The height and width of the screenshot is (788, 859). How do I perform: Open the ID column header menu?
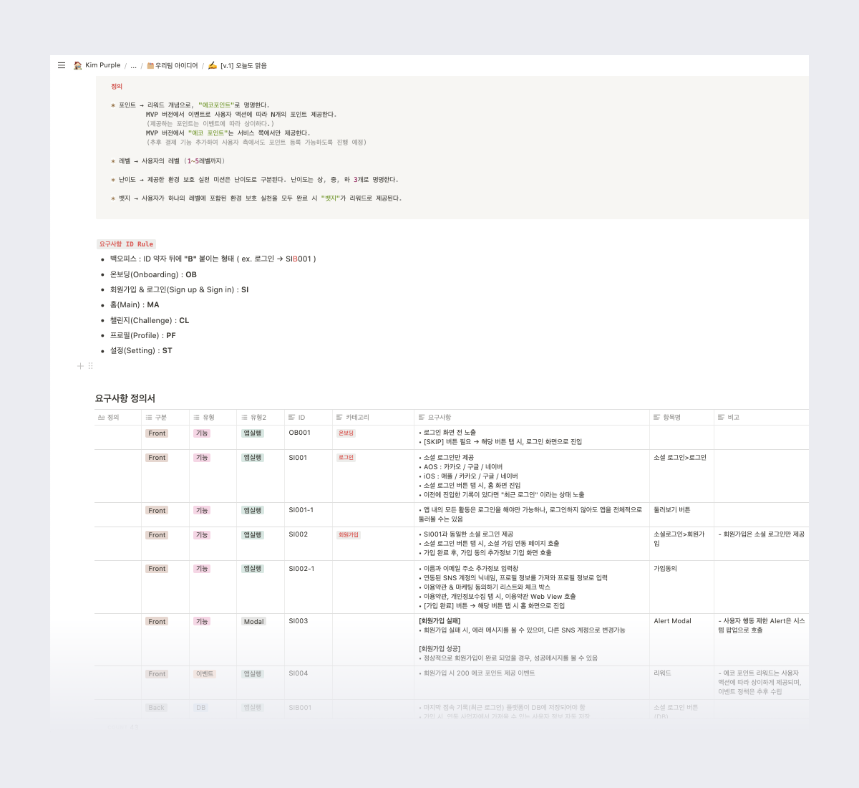(309, 417)
